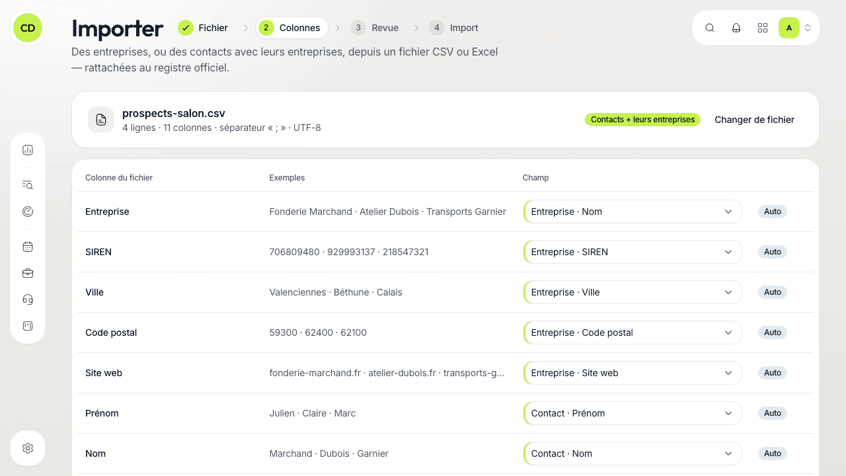Click the Auto badge on the Nom row
The height and width of the screenshot is (476, 846).
(x=773, y=454)
